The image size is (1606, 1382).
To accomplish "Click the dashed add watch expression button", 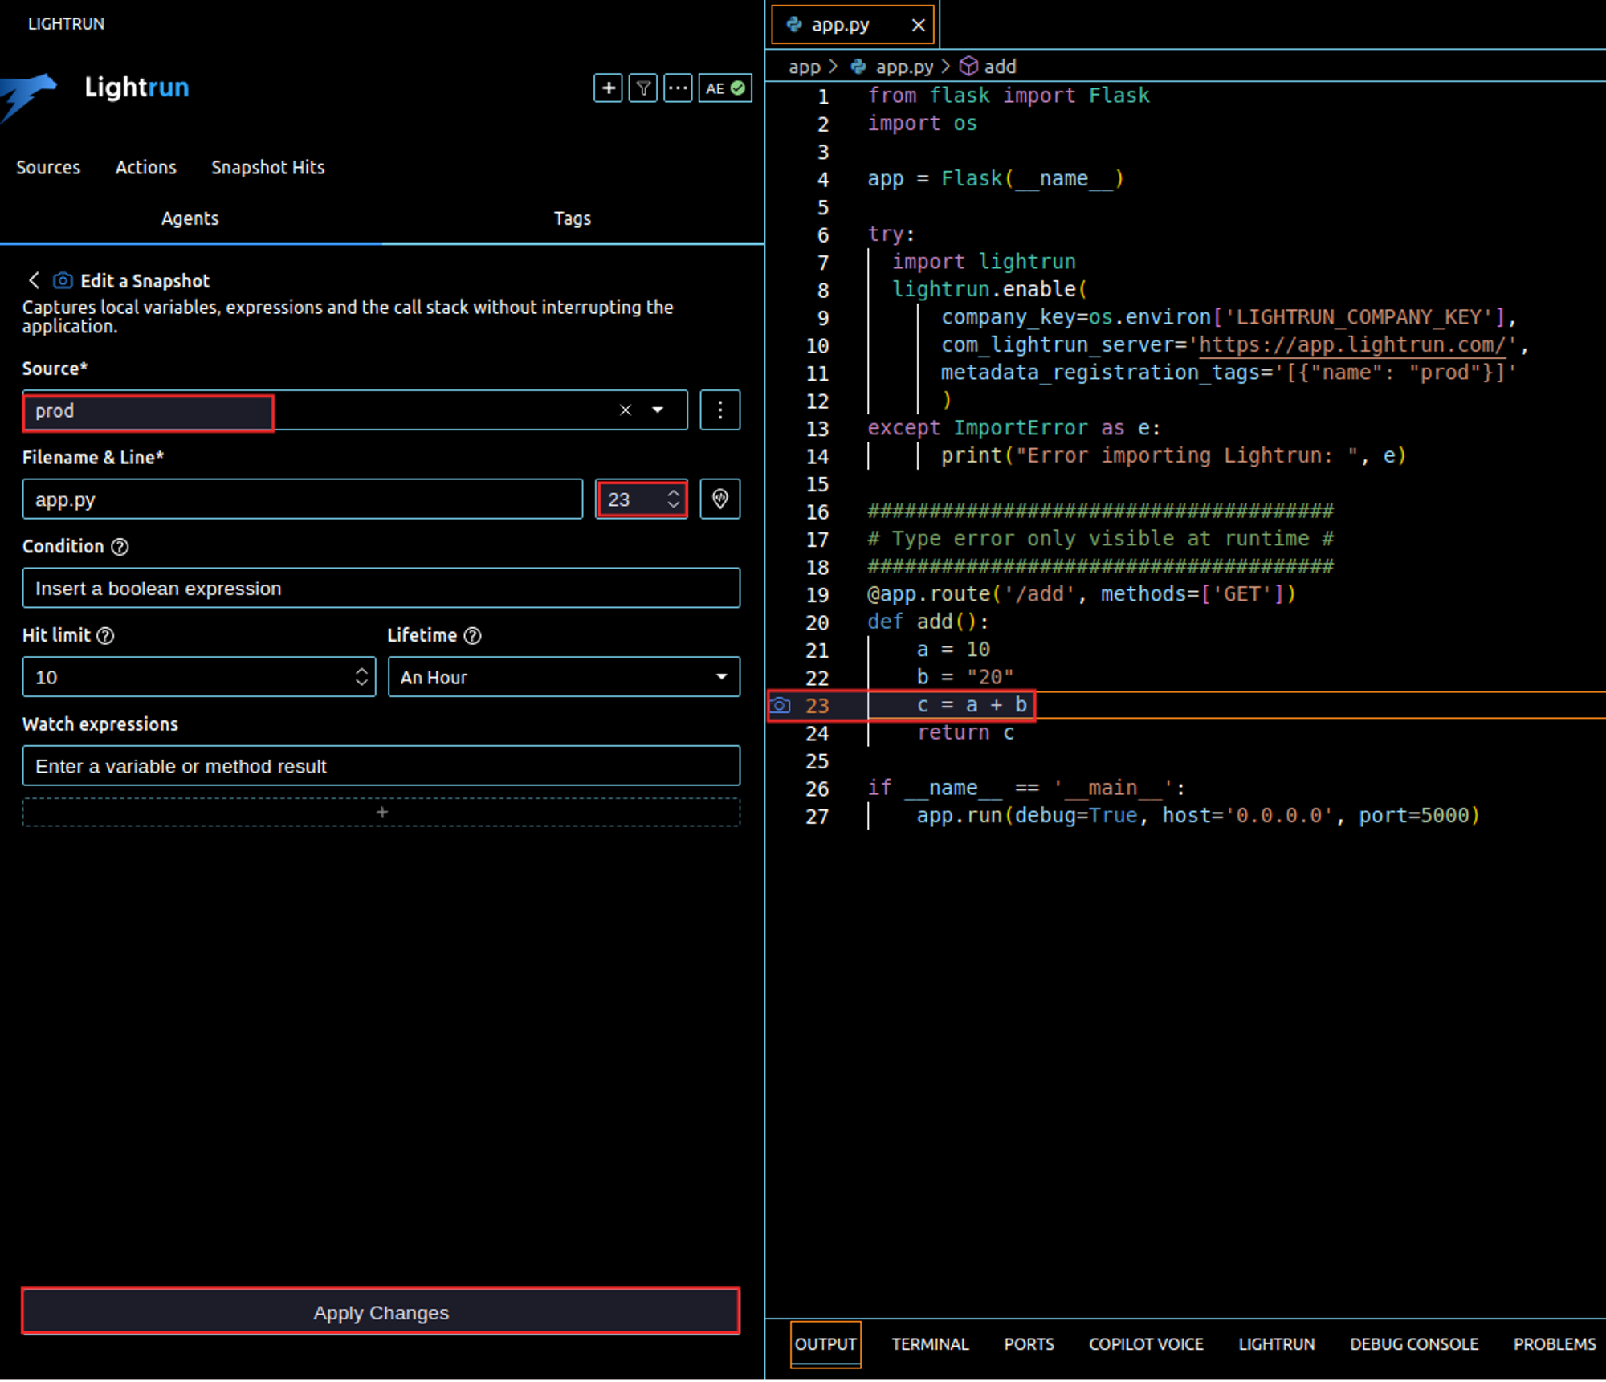I will 381,813.
